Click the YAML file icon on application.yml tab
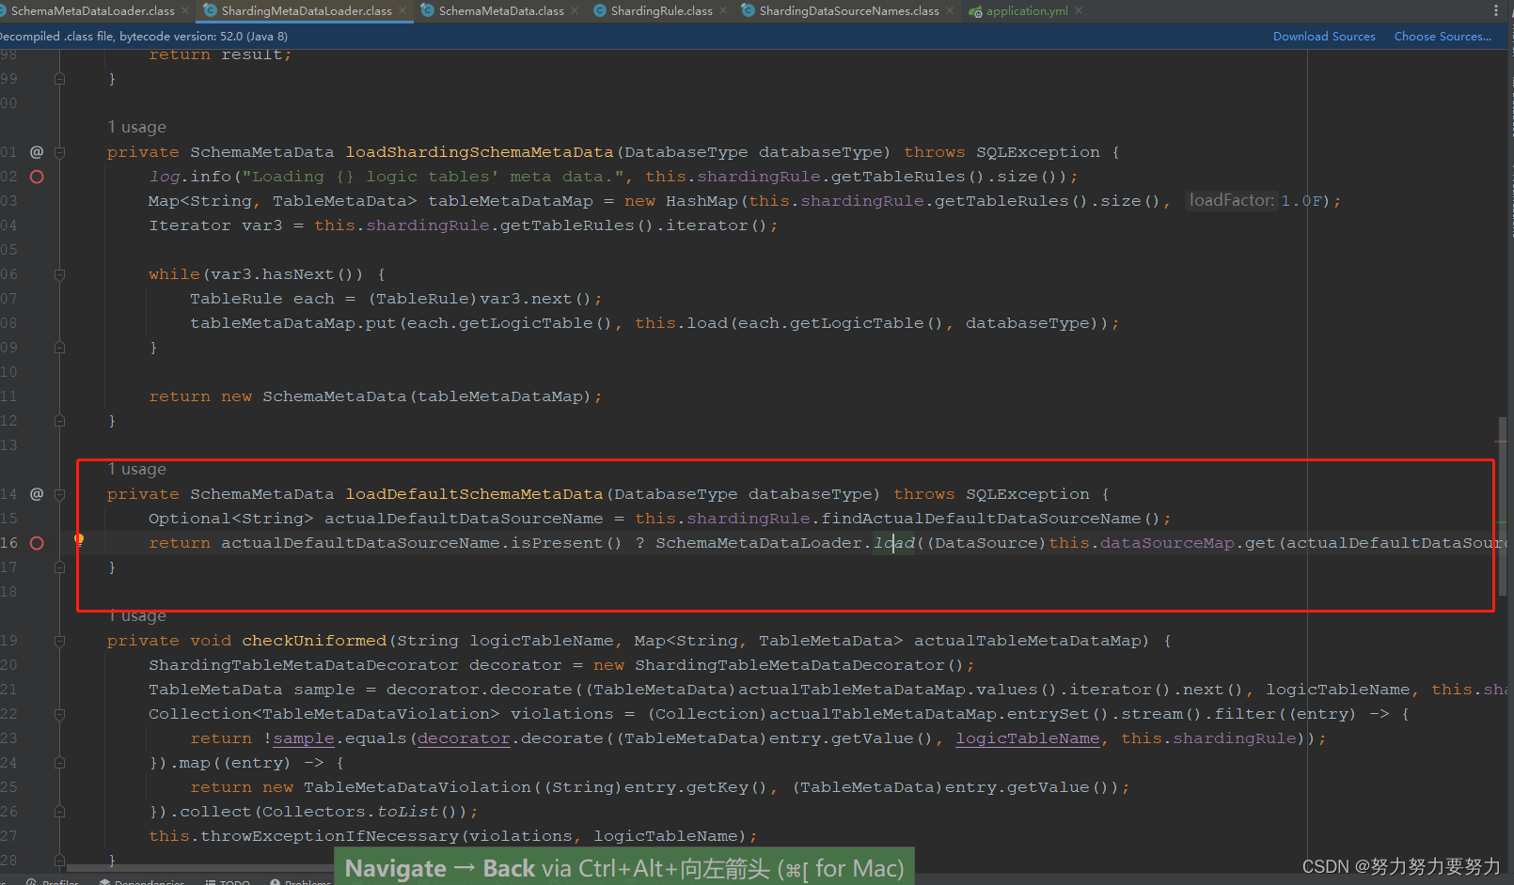This screenshot has height=885, width=1514. coord(976,11)
